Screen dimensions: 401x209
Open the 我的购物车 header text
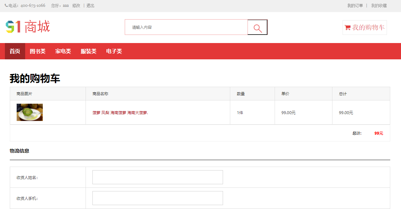coord(368,27)
